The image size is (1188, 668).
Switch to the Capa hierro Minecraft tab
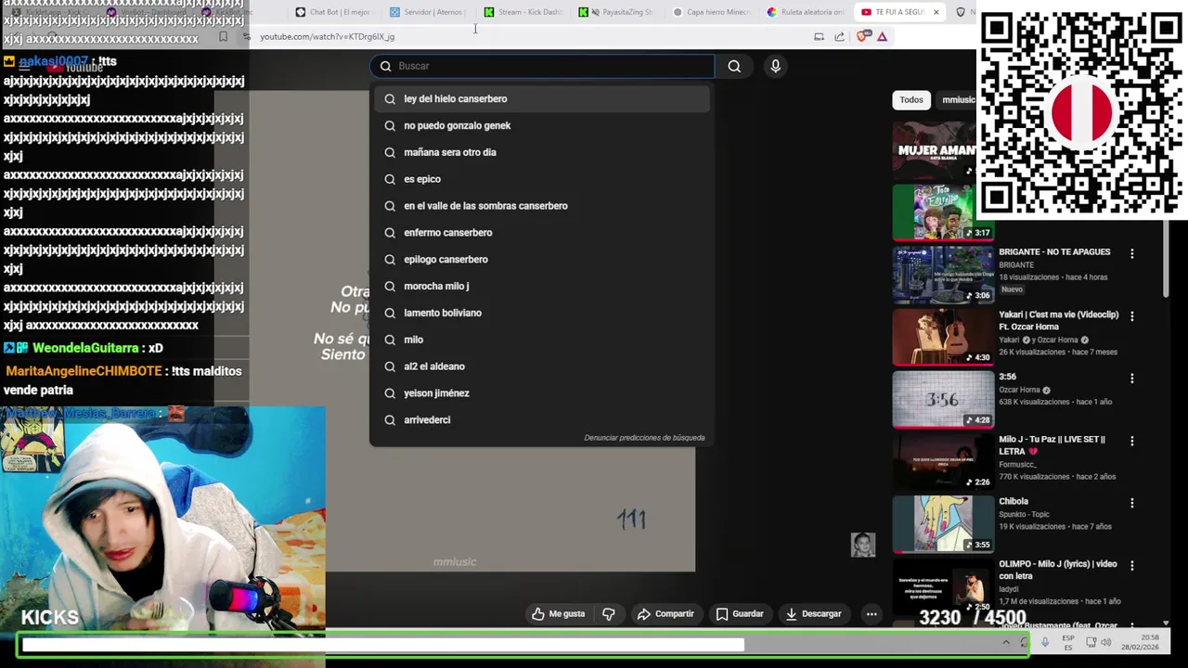coord(711,12)
